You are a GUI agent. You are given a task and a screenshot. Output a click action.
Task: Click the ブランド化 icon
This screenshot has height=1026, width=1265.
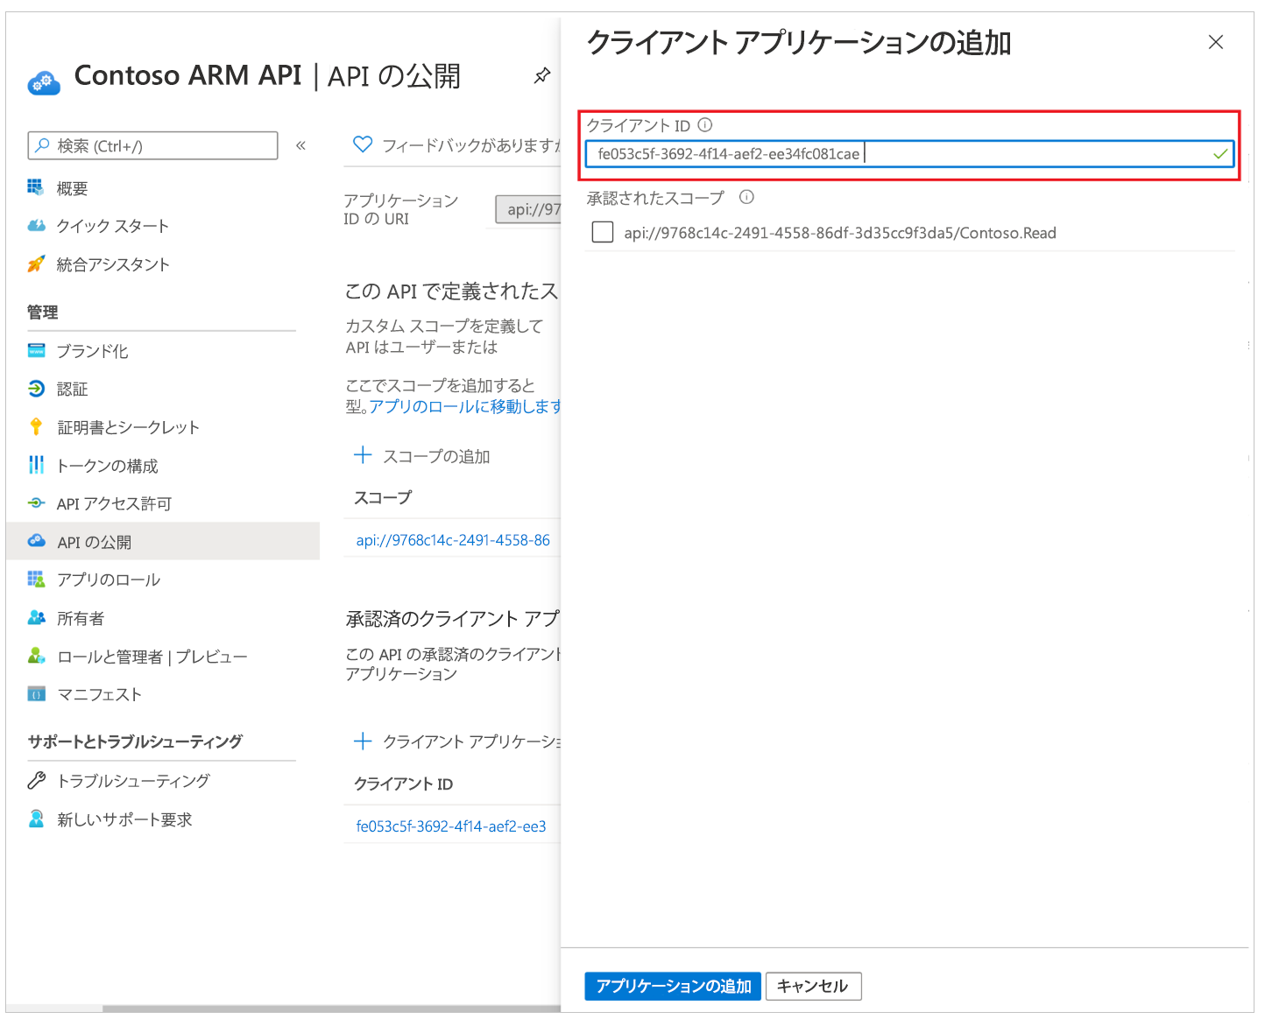36,351
